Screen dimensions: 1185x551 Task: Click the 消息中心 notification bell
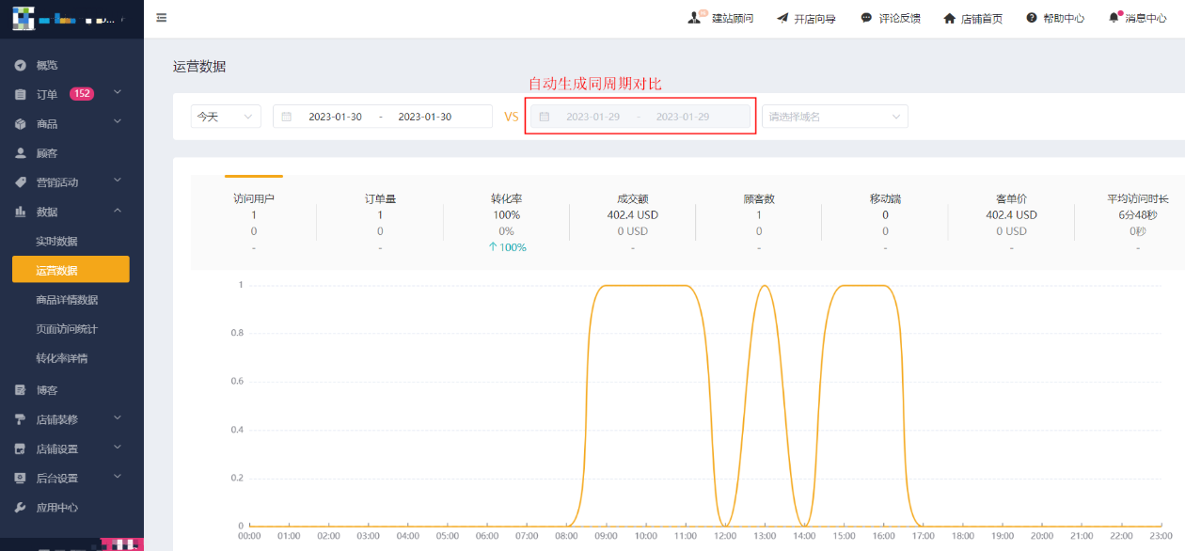(x=1114, y=18)
